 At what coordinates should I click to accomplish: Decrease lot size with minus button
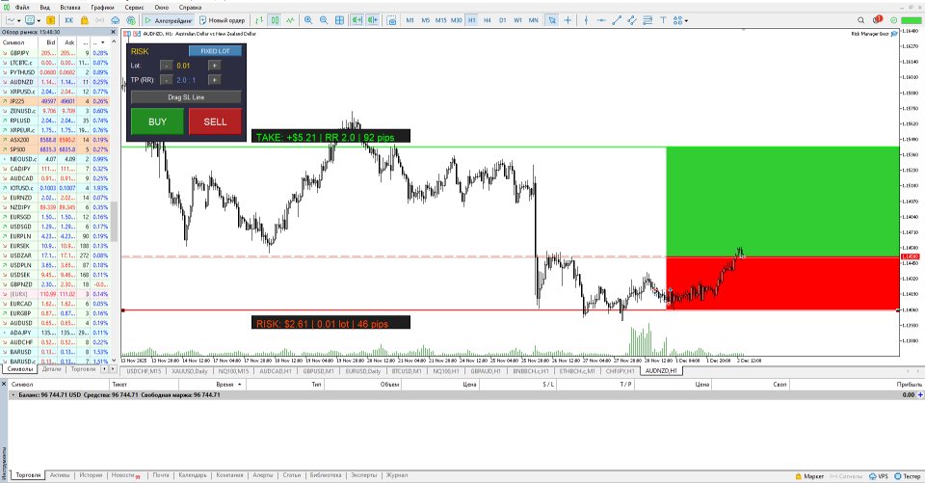click(167, 66)
